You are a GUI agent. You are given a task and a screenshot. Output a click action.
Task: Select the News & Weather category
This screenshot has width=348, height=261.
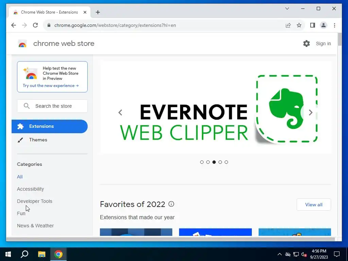point(35,226)
